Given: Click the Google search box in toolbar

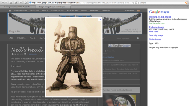Looking at the screenshot, I should 162,3.
